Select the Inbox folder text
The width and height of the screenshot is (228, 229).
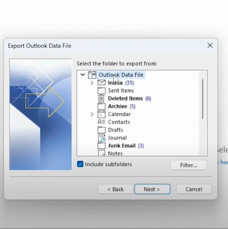pyautogui.click(x=115, y=83)
